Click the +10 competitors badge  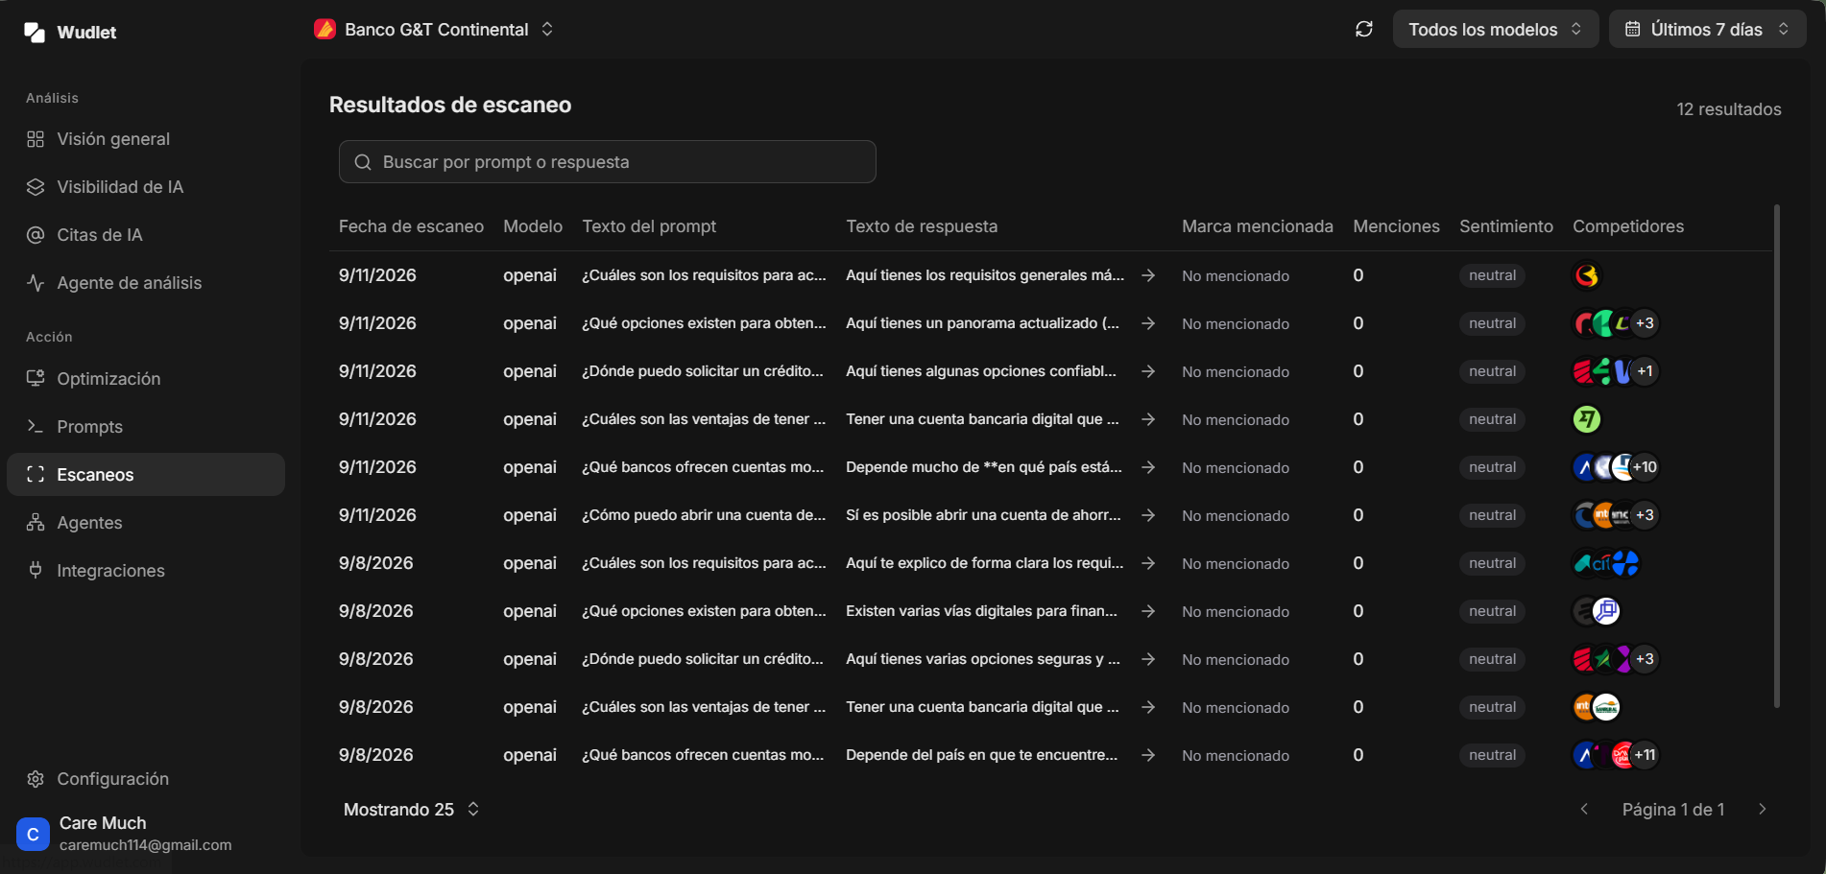coord(1645,467)
